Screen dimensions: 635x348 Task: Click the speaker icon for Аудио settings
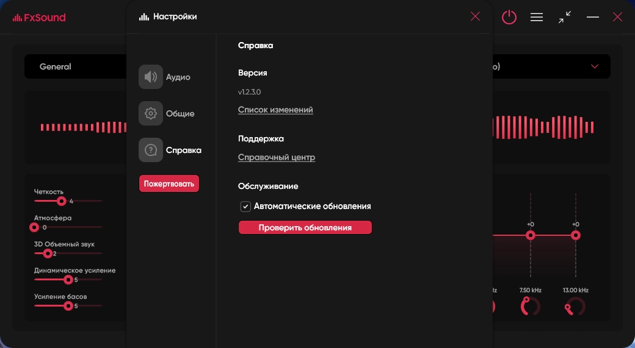[x=150, y=77]
